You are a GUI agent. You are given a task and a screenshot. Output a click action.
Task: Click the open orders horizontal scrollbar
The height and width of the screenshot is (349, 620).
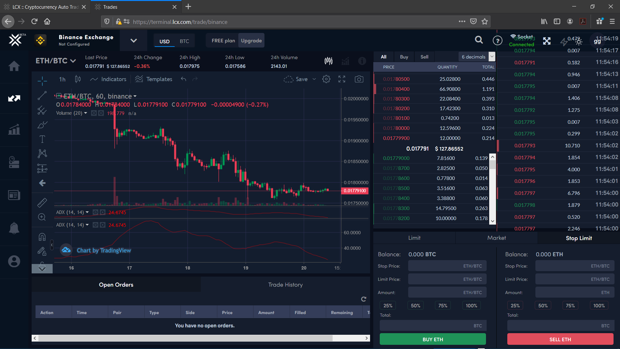(185, 338)
